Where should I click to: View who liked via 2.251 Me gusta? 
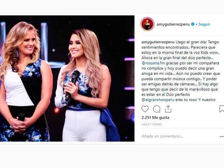click(x=155, y=117)
